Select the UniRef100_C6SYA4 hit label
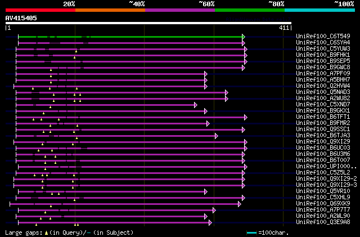 [x=323, y=43]
